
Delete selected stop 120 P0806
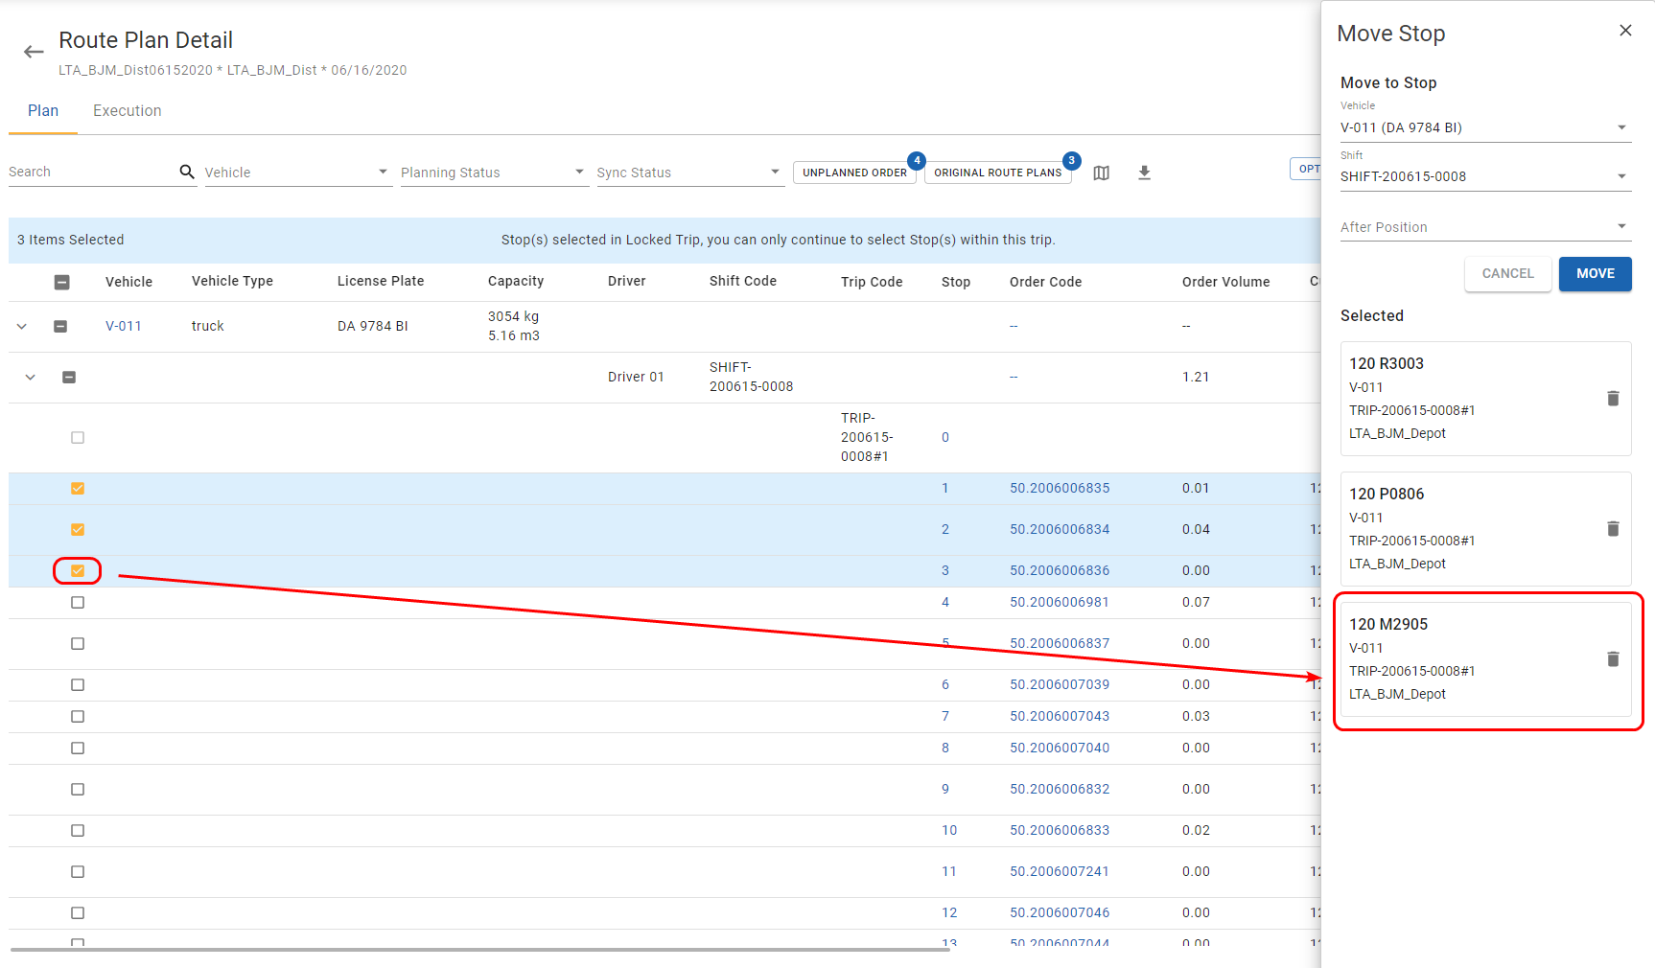(x=1613, y=528)
